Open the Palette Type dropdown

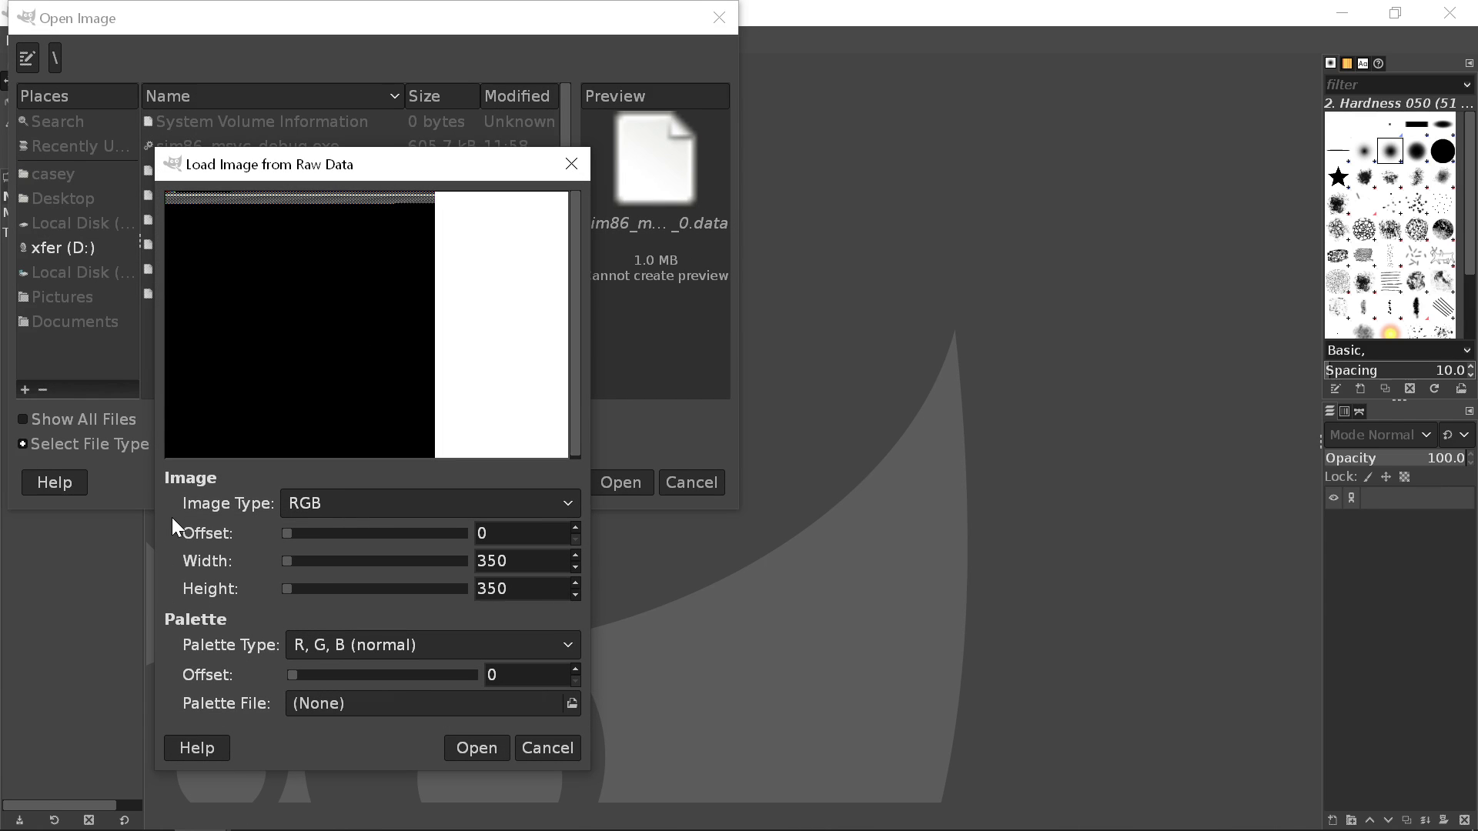[432, 645]
